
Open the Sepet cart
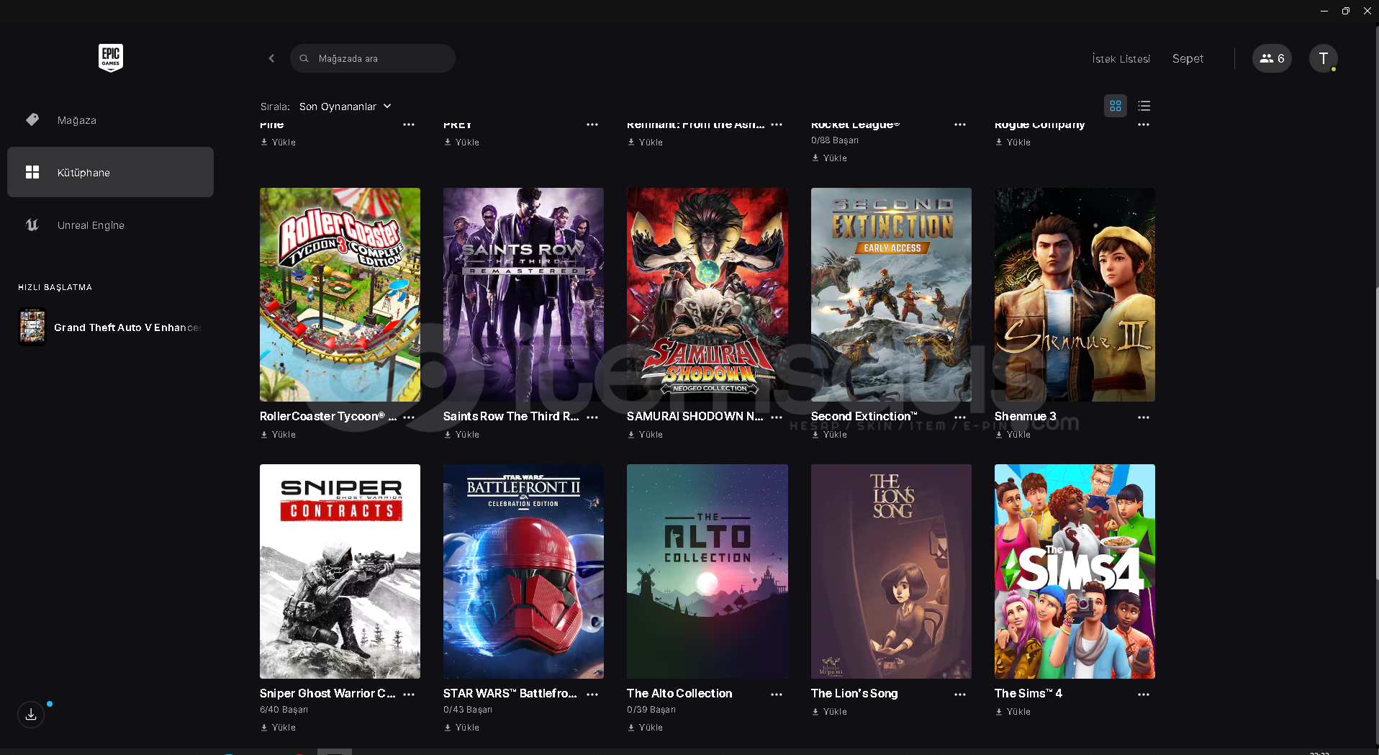click(x=1188, y=59)
